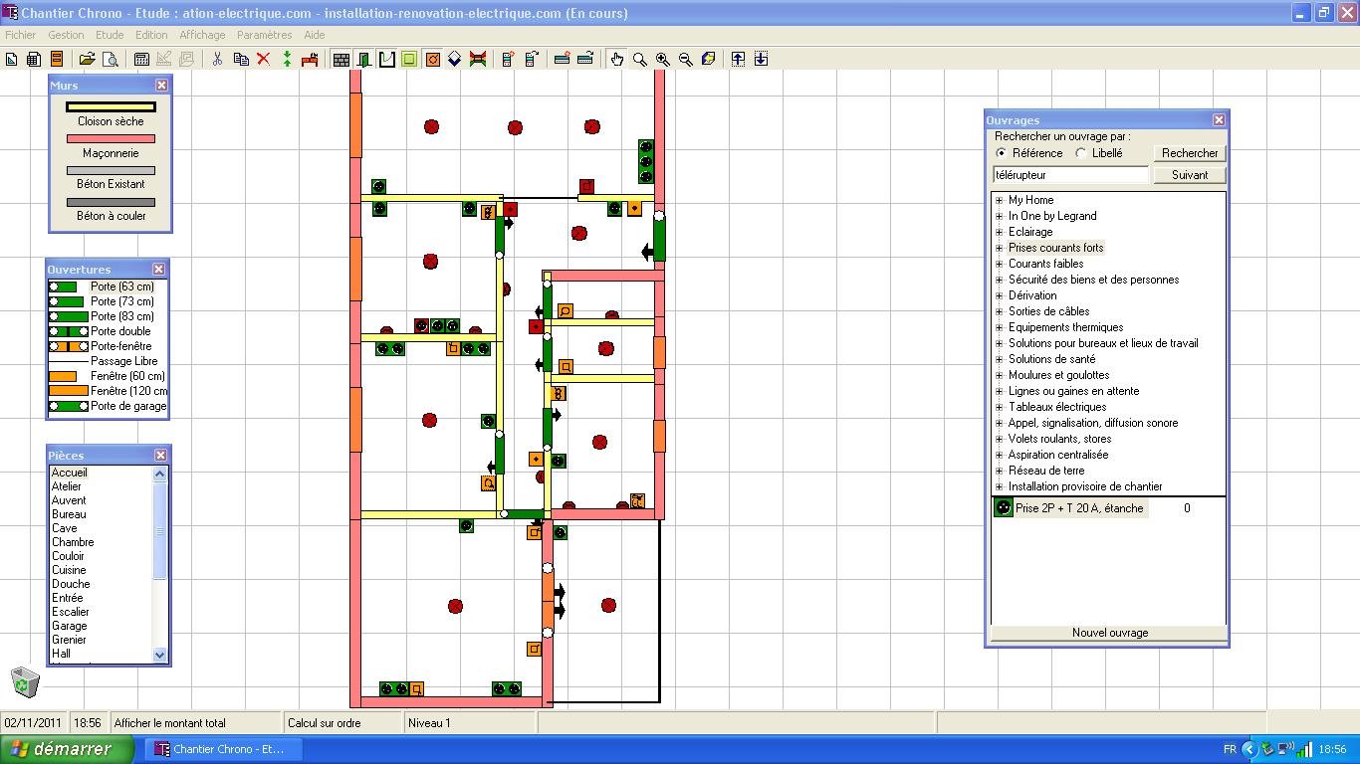Click the down arrow level icon
This screenshot has height=764, width=1360.
tap(761, 60)
